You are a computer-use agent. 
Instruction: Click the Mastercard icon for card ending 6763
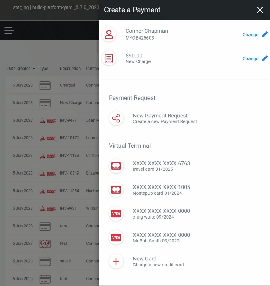(116, 166)
